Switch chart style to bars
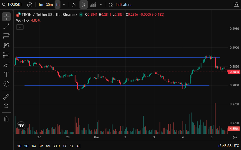 tap(74, 4)
